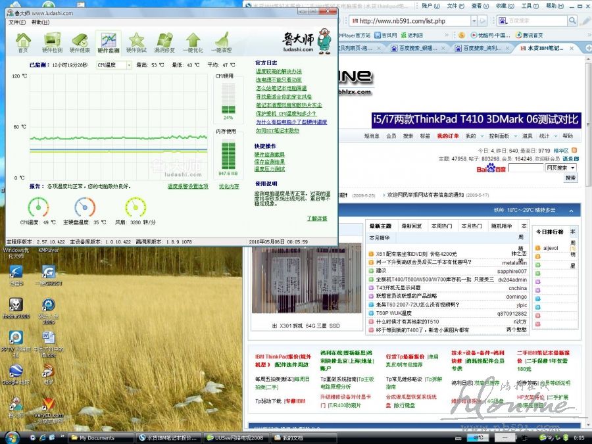Open the 漏洞修复 vulnerability repair icon
This screenshot has width=592, height=444.
click(164, 42)
